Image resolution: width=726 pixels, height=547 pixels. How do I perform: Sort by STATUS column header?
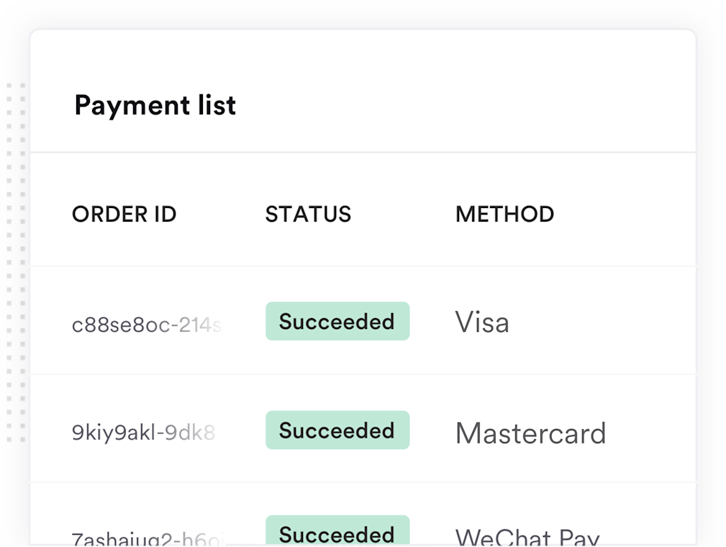pos(308,214)
